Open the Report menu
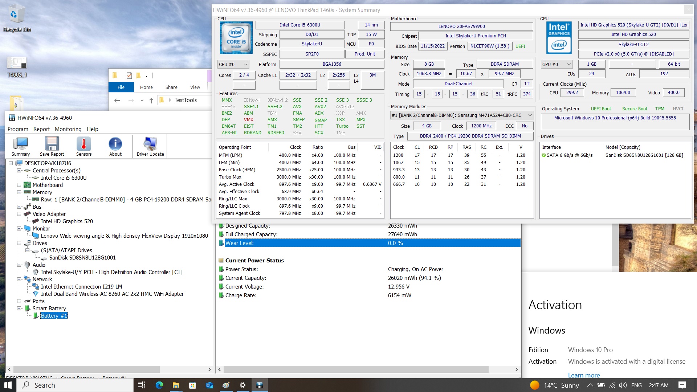 click(41, 129)
